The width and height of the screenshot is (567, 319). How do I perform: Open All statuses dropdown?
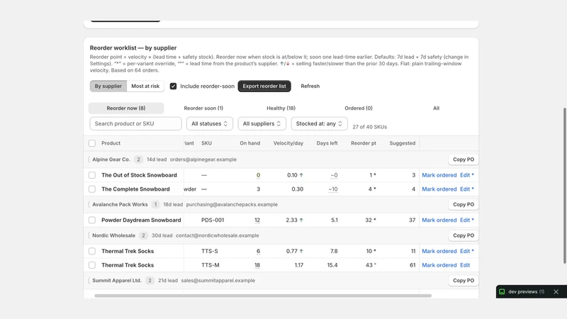(210, 123)
